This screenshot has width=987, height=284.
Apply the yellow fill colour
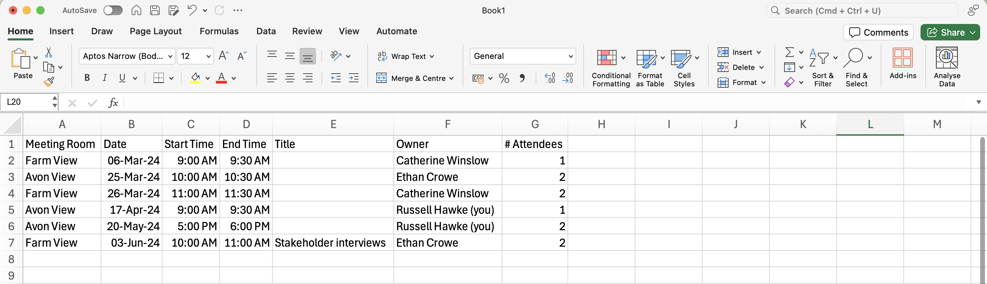pyautogui.click(x=195, y=78)
